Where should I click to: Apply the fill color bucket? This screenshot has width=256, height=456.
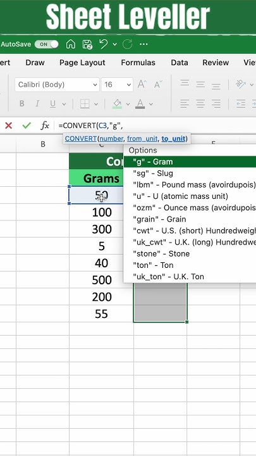coord(118,103)
